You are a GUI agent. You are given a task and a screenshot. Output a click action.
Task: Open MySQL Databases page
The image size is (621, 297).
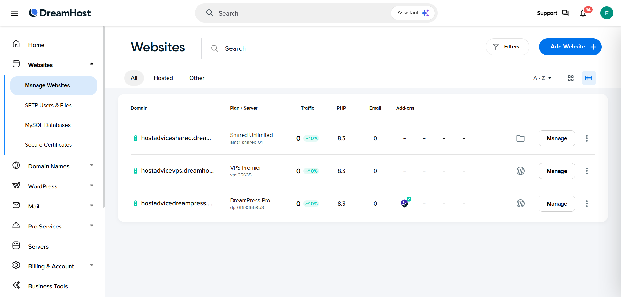point(48,125)
